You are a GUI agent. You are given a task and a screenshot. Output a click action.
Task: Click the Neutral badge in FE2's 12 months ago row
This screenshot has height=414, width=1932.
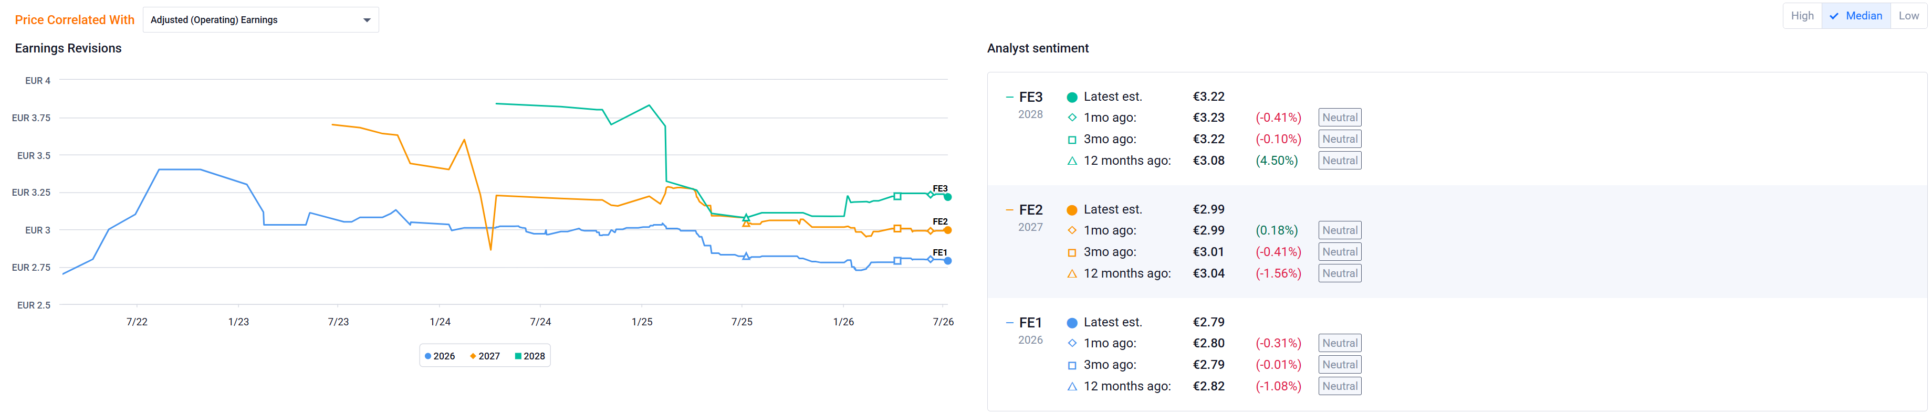(x=1340, y=274)
